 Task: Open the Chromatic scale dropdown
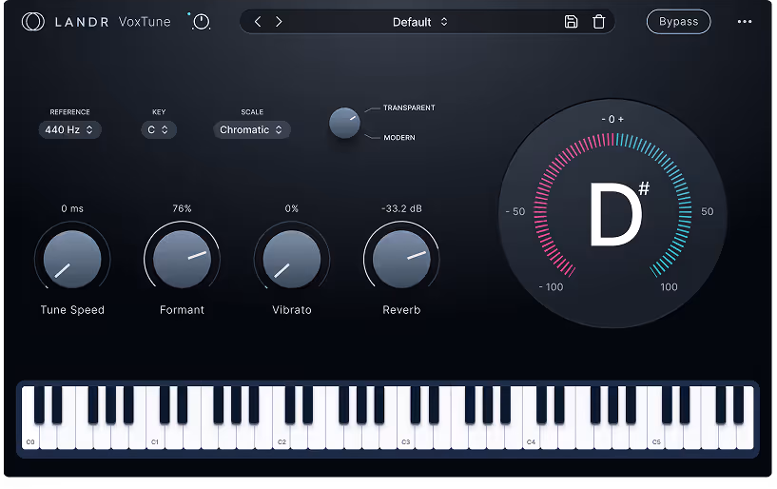(x=251, y=129)
